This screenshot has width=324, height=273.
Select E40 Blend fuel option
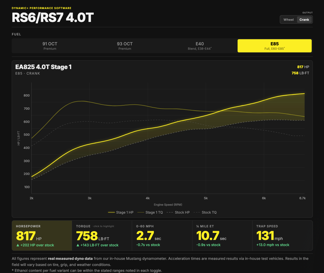click(199, 46)
